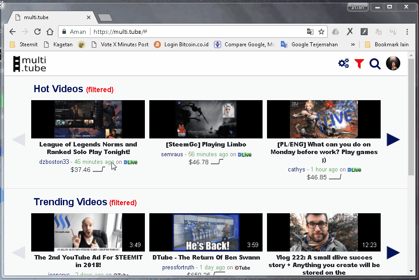
Task: Open the Google Terjemahan bookmark
Action: coord(309,45)
